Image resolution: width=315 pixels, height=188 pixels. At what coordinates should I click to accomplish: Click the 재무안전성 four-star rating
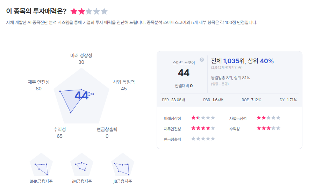203,128
